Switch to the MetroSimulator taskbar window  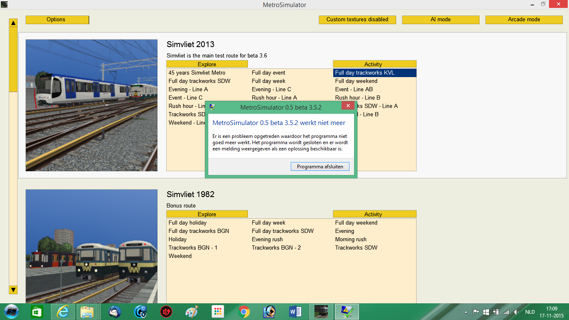click(x=321, y=311)
